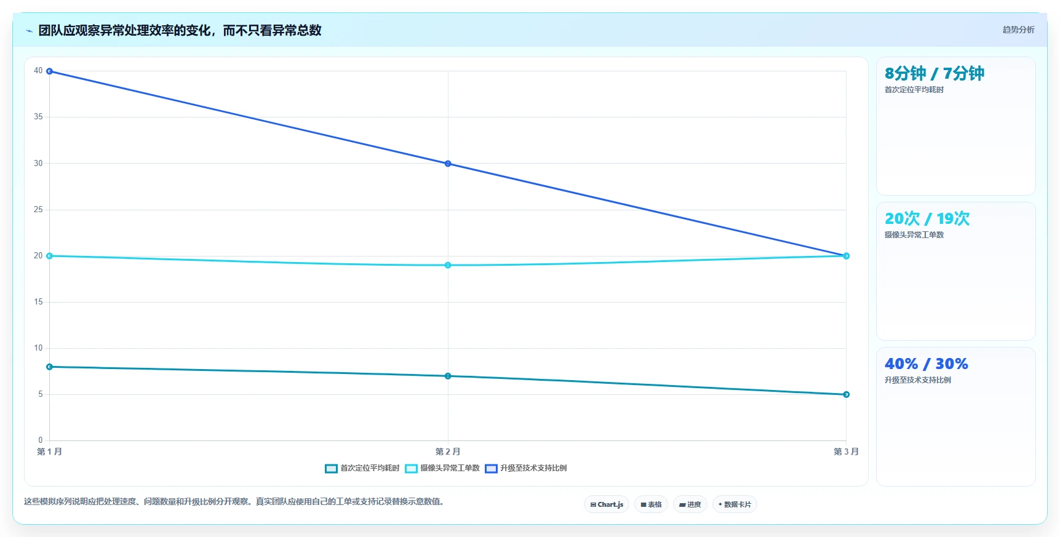Click the 第3月 x-axis label

(846, 451)
